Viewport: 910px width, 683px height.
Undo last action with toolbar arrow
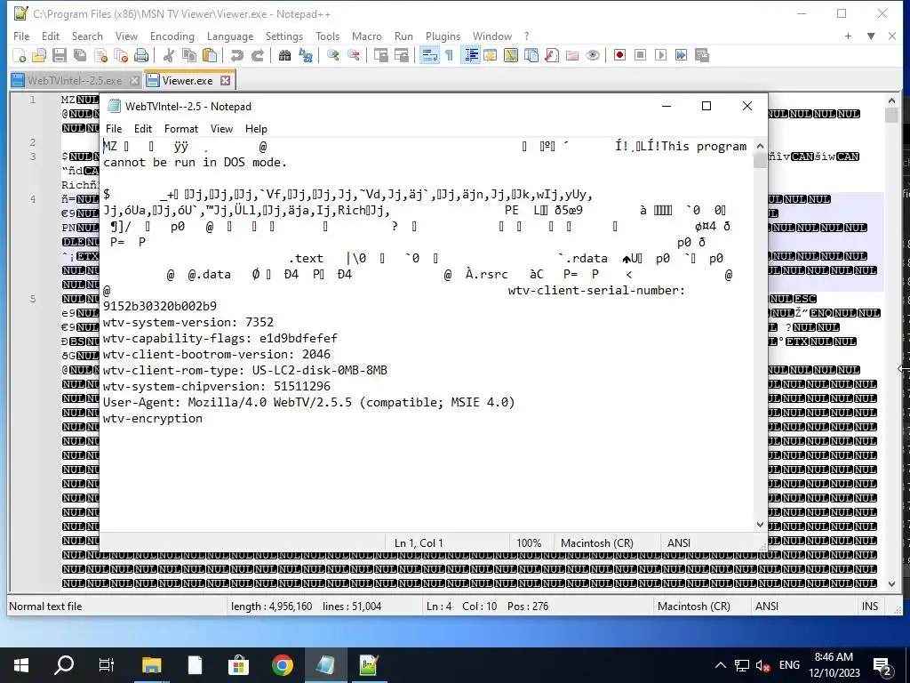(x=236, y=55)
